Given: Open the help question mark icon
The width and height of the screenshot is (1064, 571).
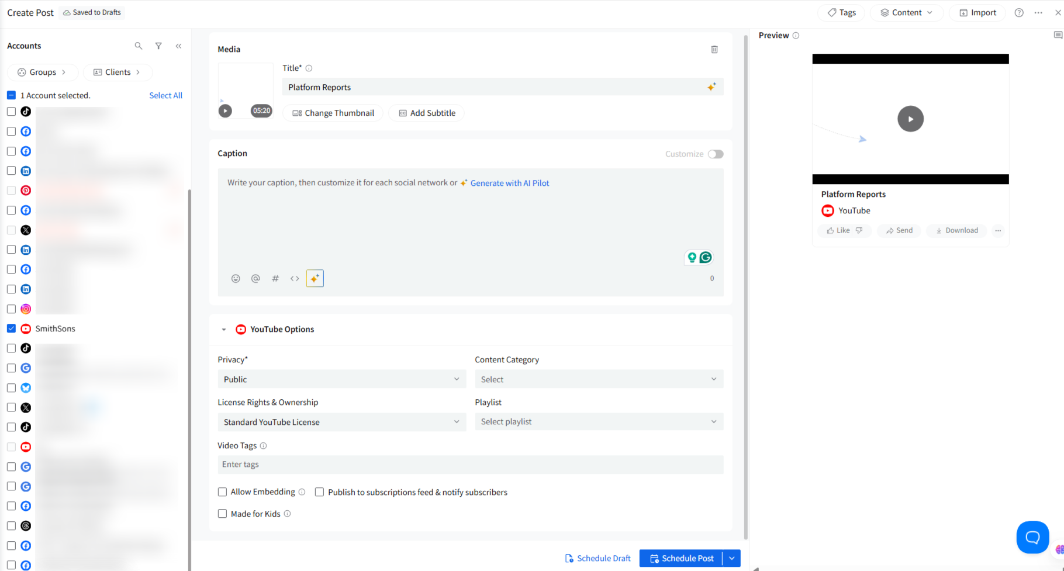Looking at the screenshot, I should [1019, 13].
